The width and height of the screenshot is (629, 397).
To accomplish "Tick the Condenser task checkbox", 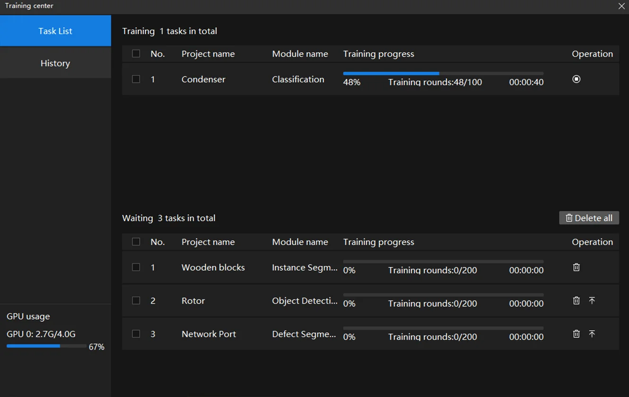I will pos(136,79).
